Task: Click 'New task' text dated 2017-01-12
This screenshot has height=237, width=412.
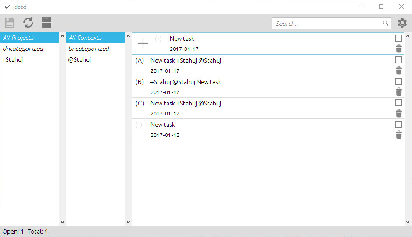Action: 163,125
